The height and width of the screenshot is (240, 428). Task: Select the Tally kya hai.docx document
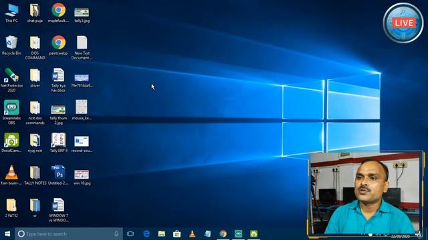click(58, 80)
